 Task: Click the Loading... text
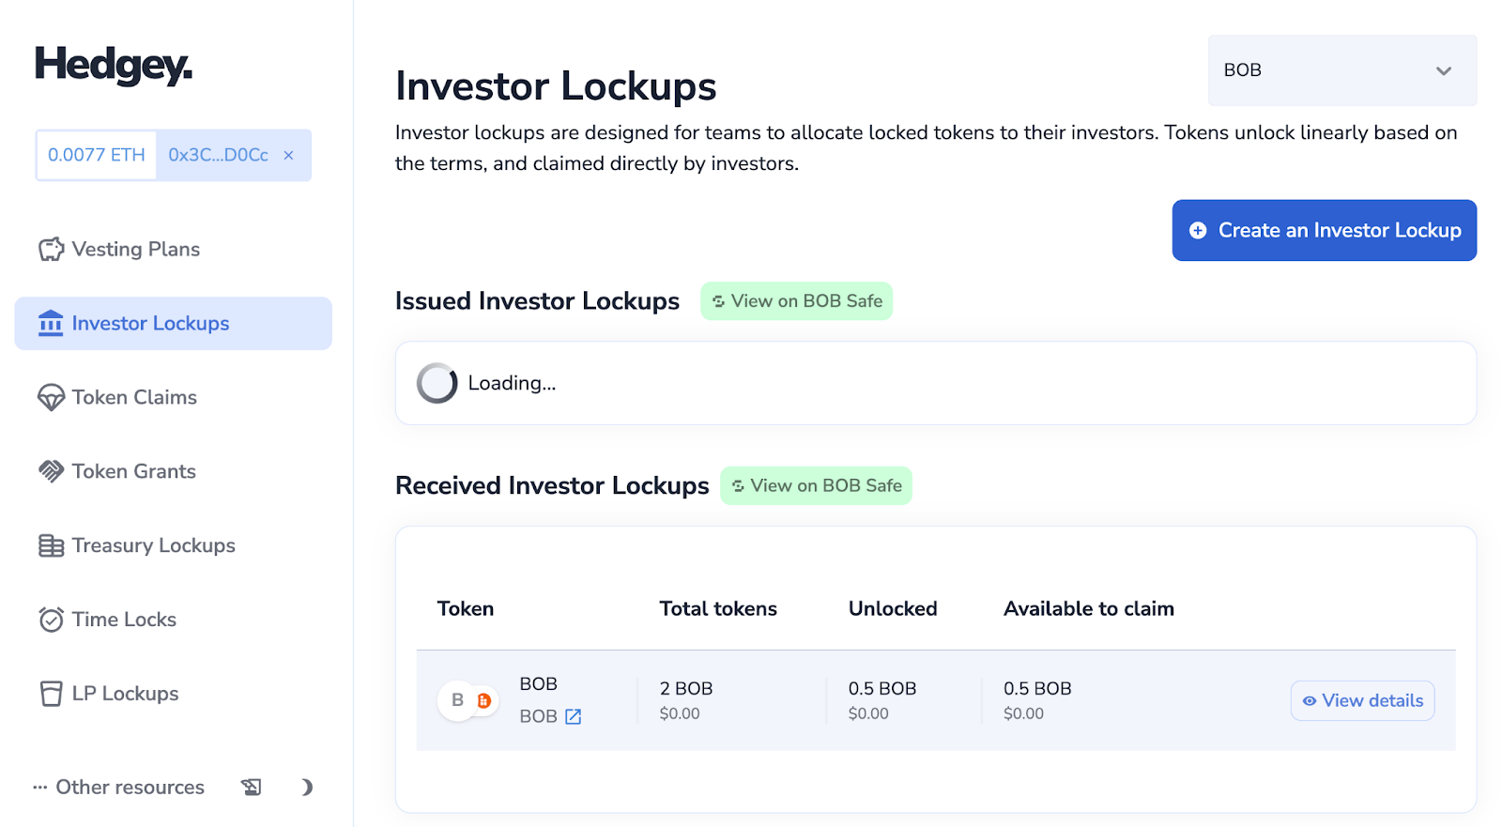pos(512,383)
